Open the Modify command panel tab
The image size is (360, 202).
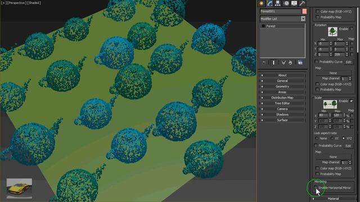point(269,3)
